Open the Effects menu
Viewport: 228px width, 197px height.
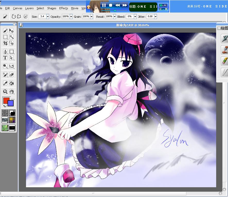point(64,8)
